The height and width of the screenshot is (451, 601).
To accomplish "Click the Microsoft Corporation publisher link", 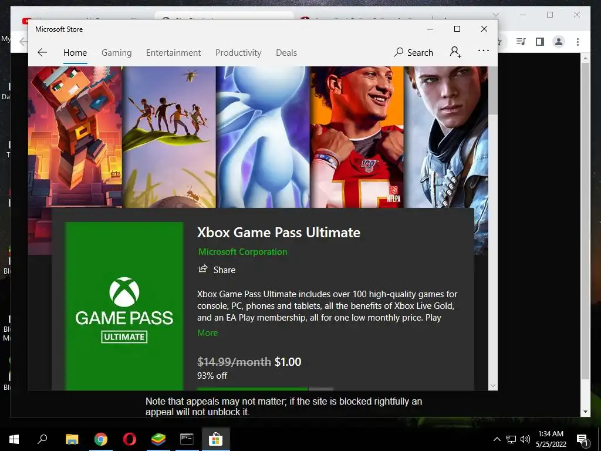I will tap(242, 251).
